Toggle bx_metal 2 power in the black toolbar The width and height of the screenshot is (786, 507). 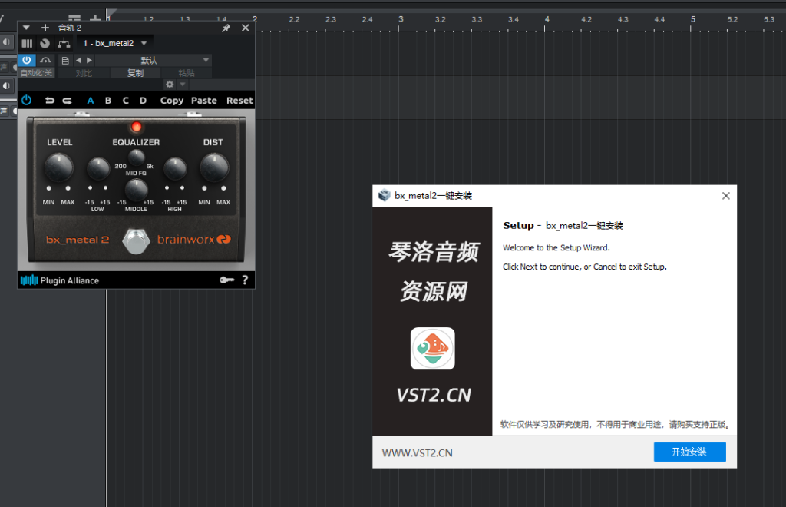pyautogui.click(x=27, y=100)
